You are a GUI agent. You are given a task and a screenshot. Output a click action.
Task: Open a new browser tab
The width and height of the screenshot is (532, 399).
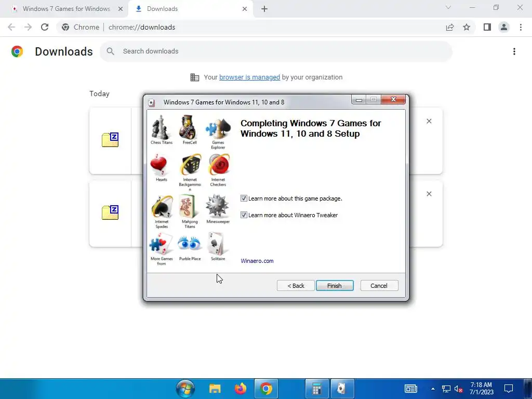(264, 9)
